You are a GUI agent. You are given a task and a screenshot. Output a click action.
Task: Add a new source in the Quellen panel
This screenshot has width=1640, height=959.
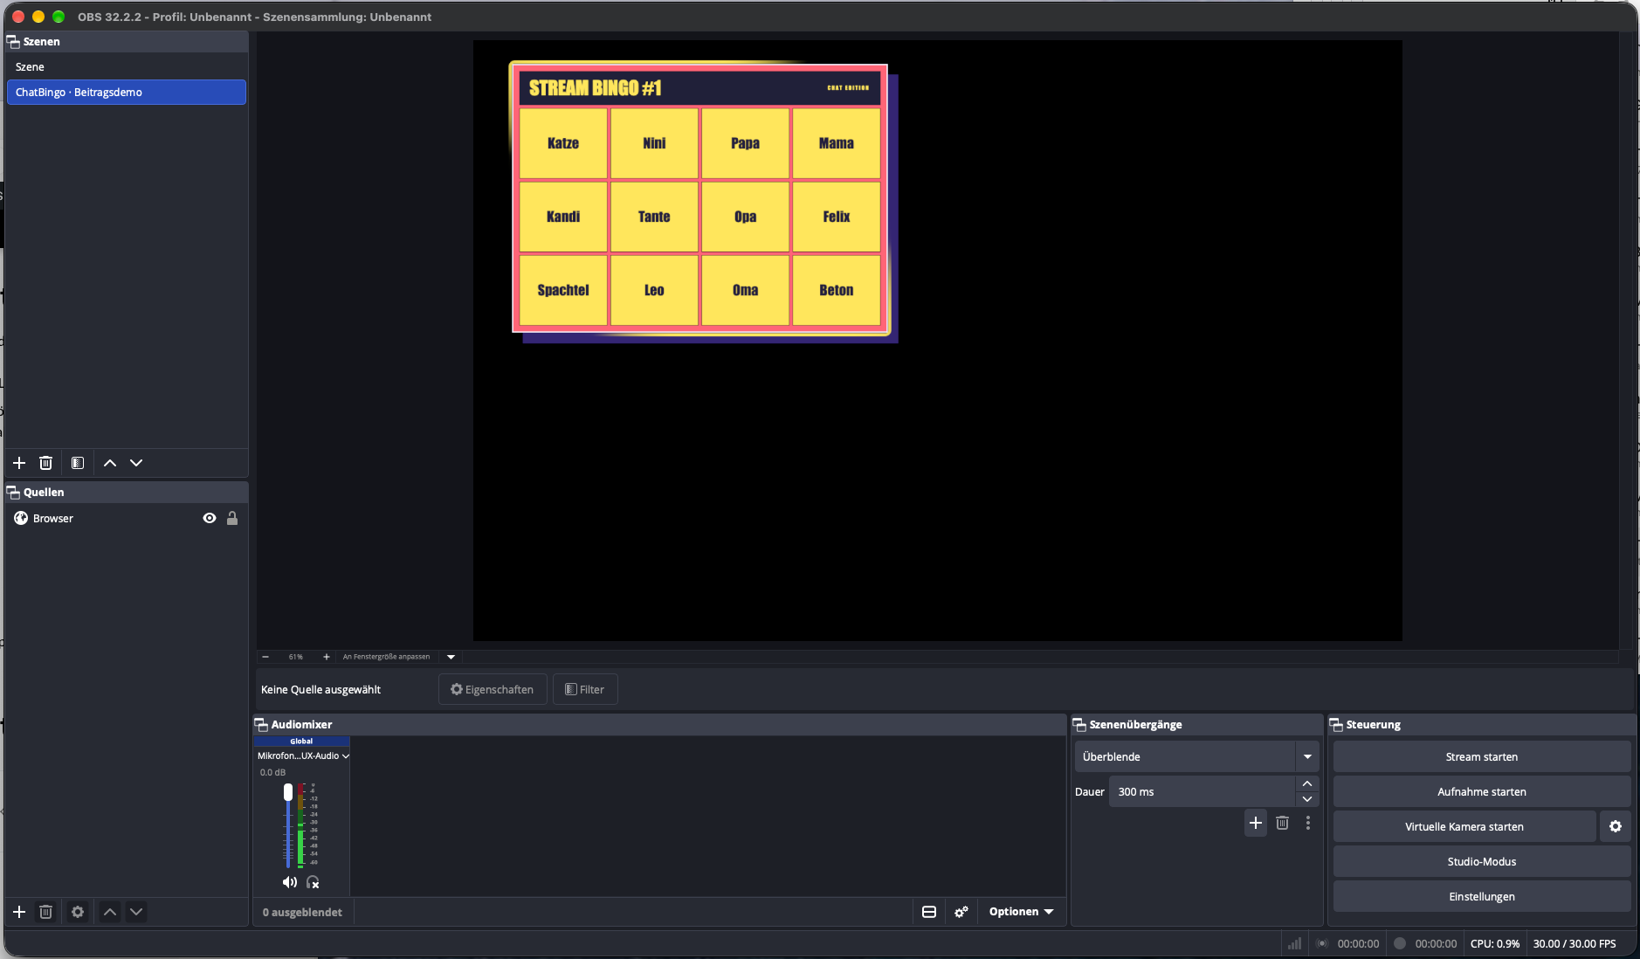click(19, 912)
